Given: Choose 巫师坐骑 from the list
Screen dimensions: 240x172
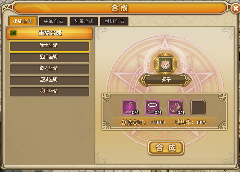Looking at the screenshot, I should pos(50,58).
